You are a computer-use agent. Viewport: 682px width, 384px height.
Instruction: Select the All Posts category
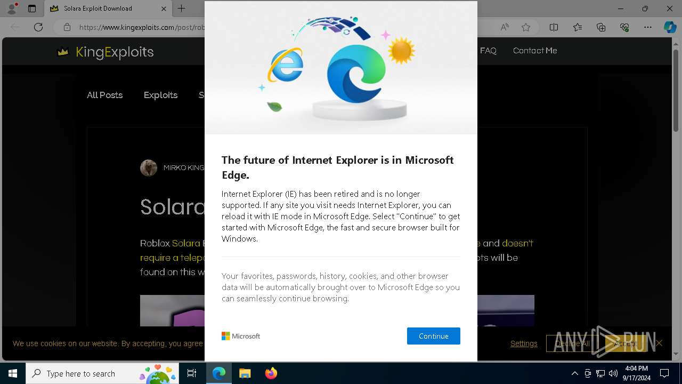click(104, 95)
